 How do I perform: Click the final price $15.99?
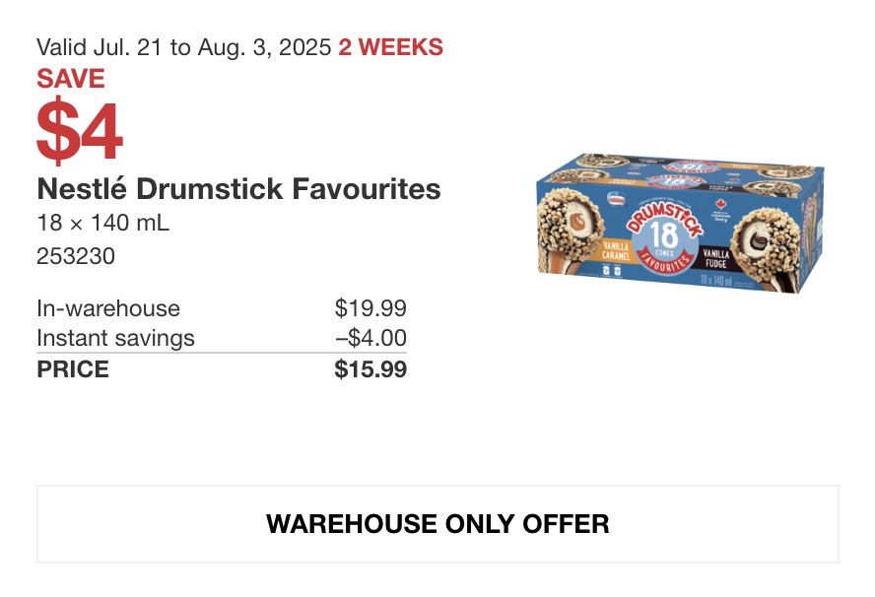pyautogui.click(x=370, y=369)
